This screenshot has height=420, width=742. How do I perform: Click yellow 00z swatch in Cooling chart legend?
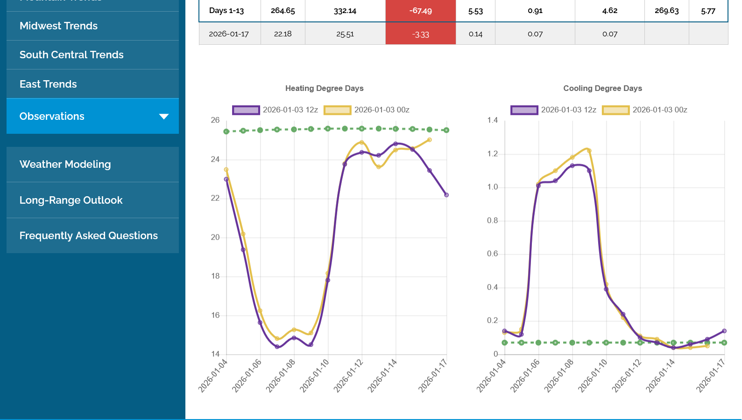tap(615, 110)
